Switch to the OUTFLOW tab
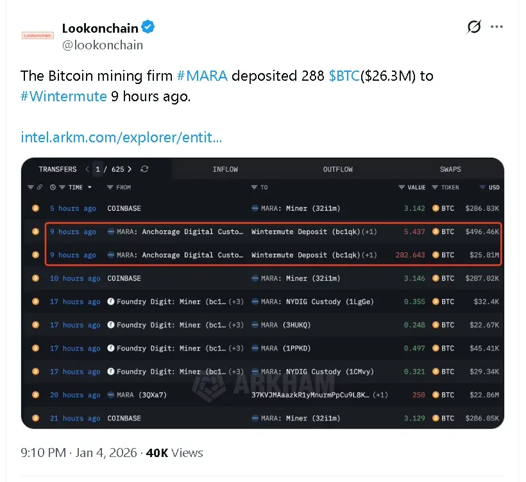The image size is (526, 482). pyautogui.click(x=337, y=169)
